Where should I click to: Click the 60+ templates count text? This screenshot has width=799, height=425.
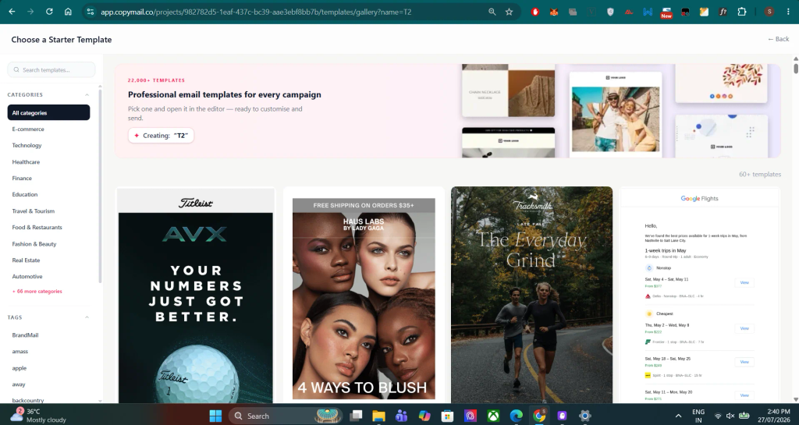point(760,174)
